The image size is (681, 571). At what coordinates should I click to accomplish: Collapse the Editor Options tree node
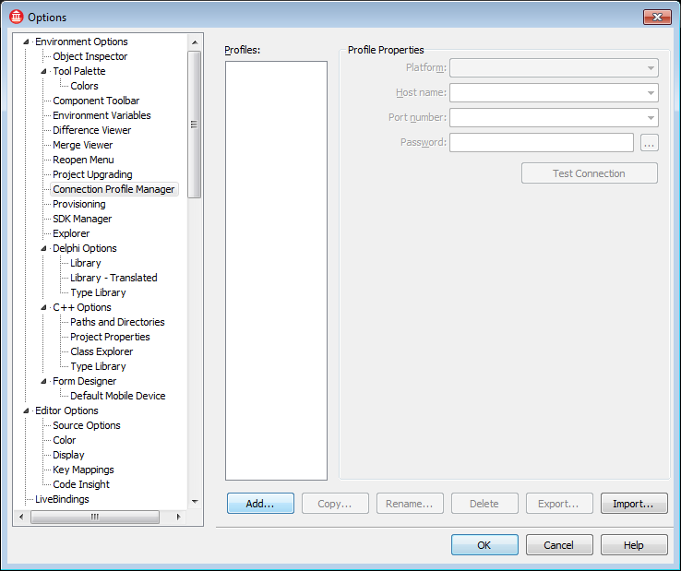pyautogui.click(x=27, y=410)
